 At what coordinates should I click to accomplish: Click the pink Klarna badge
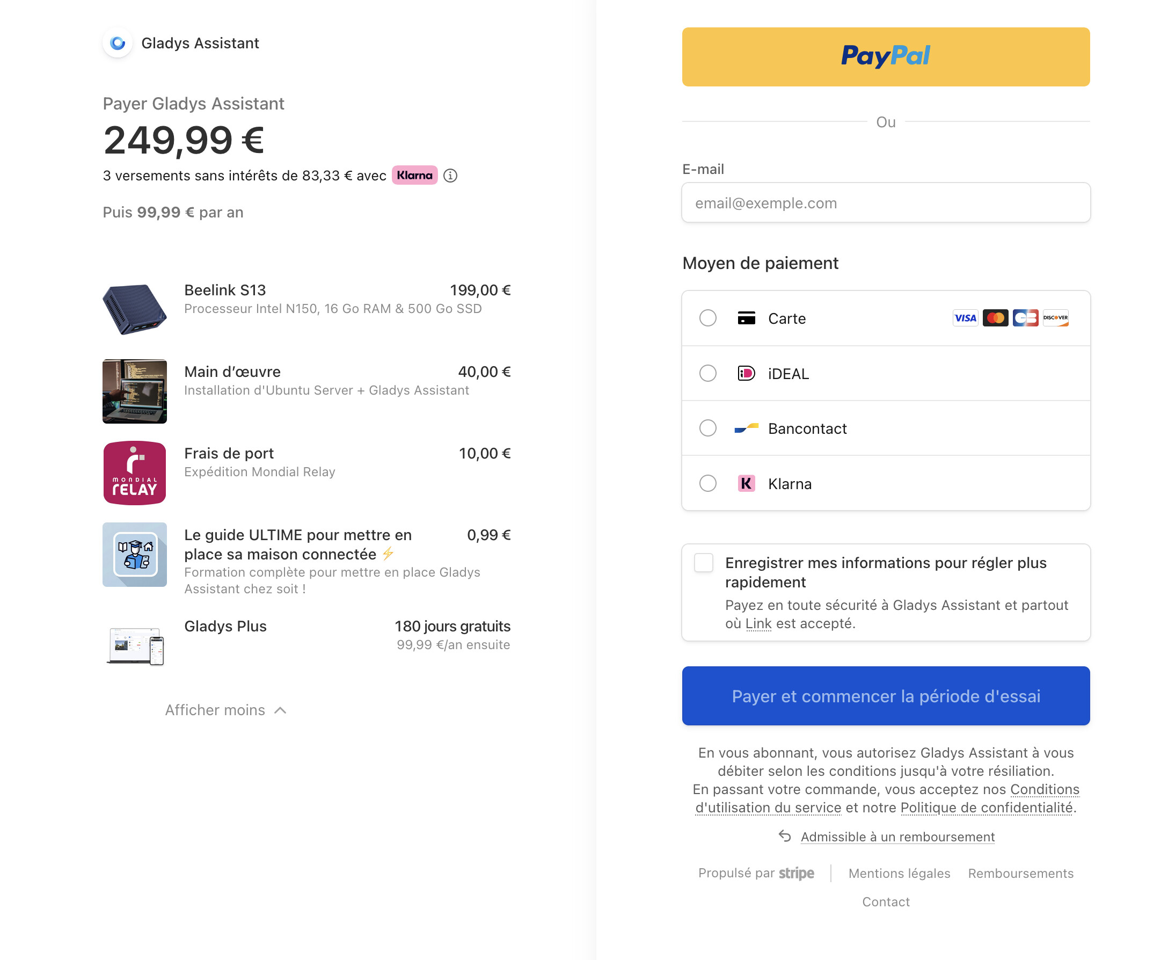[x=414, y=175]
